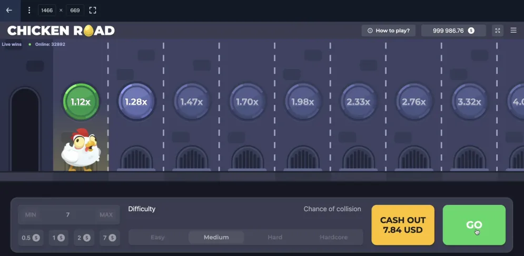Click the Chicken Road logo
Viewport: 524px width, 256px height.
(x=61, y=31)
